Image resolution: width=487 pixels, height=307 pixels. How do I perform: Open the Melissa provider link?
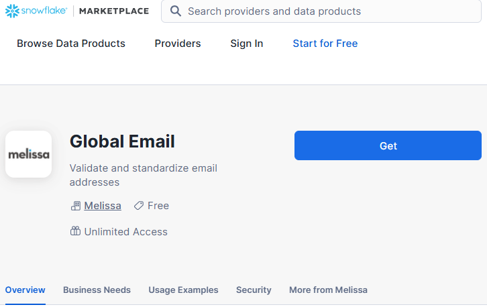coord(103,206)
